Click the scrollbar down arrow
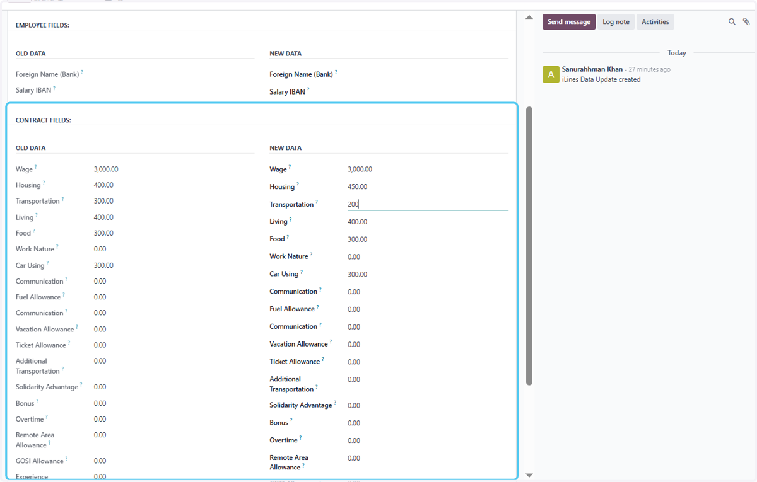 529,475
